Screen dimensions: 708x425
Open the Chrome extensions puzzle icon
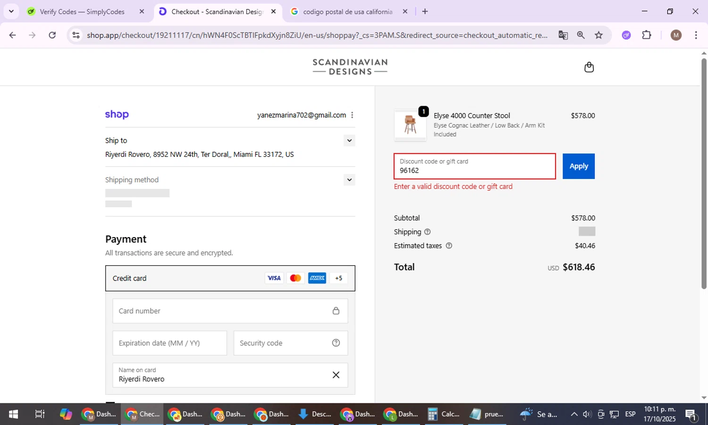coord(647,35)
